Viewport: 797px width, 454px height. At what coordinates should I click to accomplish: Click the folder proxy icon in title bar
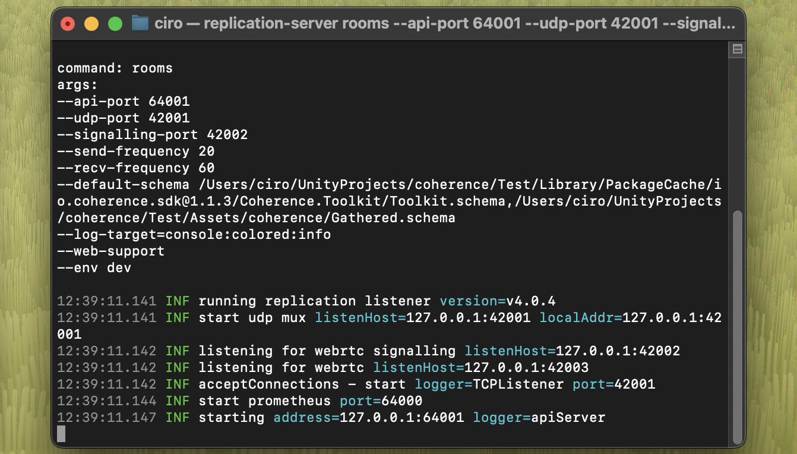(x=140, y=24)
